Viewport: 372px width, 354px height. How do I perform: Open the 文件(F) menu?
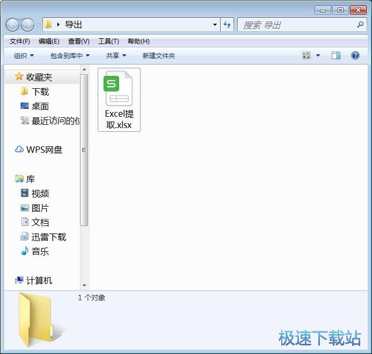[x=20, y=41]
